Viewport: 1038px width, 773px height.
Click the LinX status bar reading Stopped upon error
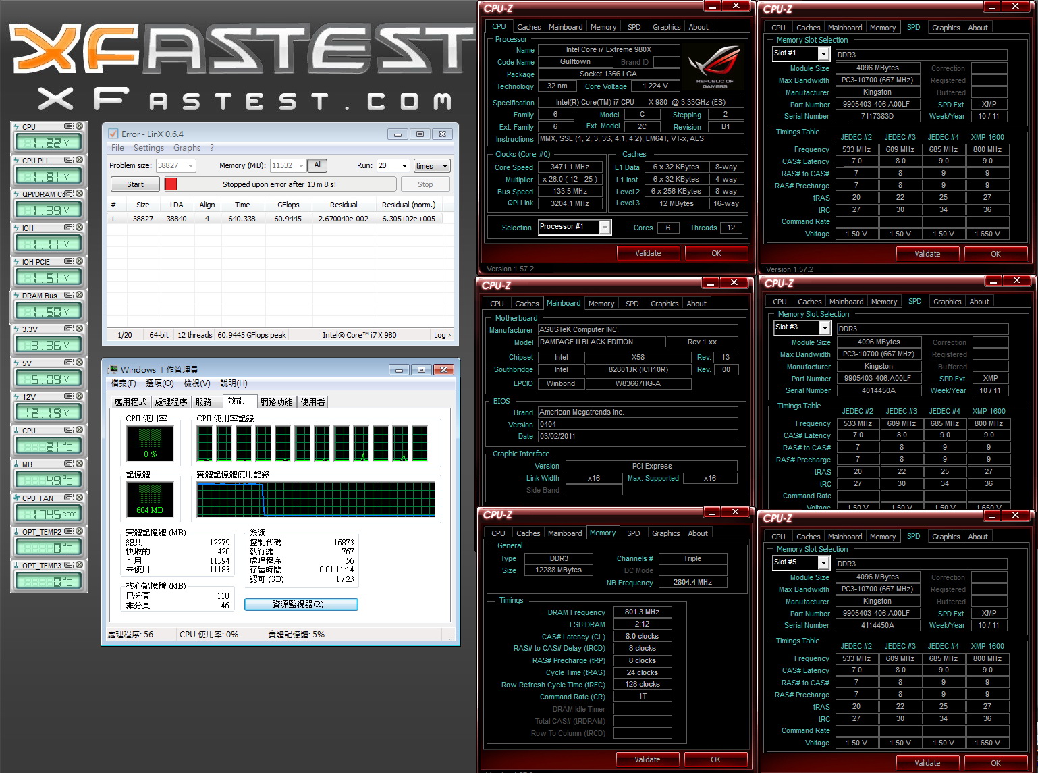click(x=279, y=184)
